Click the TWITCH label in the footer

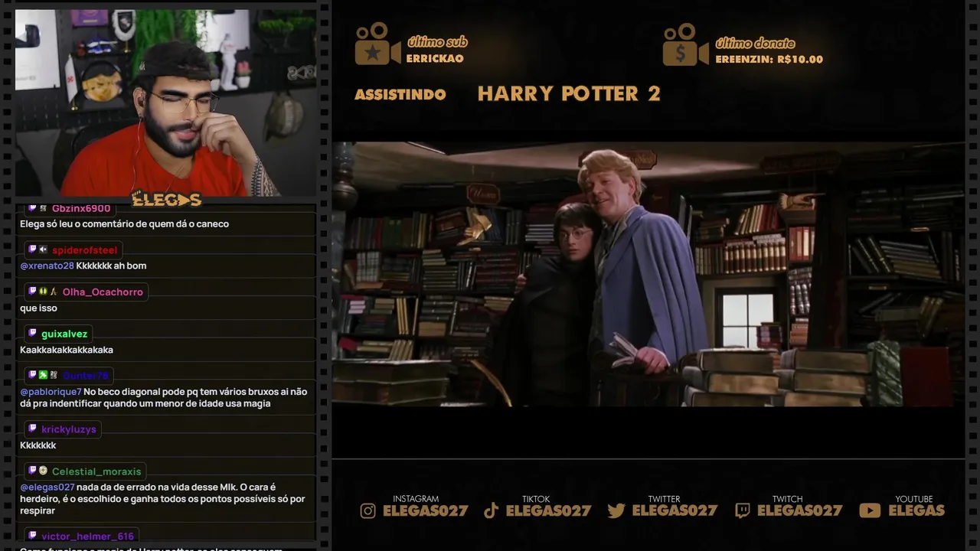pos(787,499)
